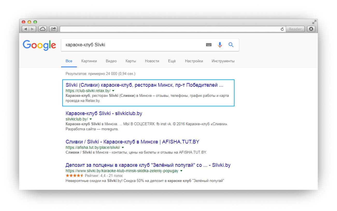Screen dimensions: 337x211
Task: Go back with the browser back arrow
Action: click(x=25, y=29)
